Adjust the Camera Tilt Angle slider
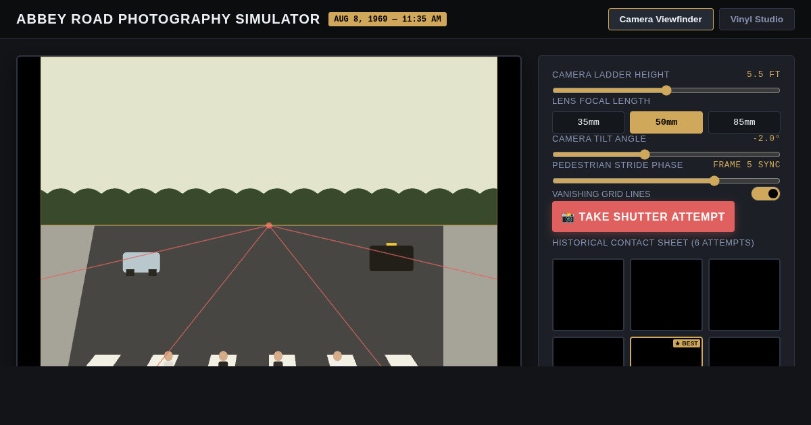 pos(666,154)
